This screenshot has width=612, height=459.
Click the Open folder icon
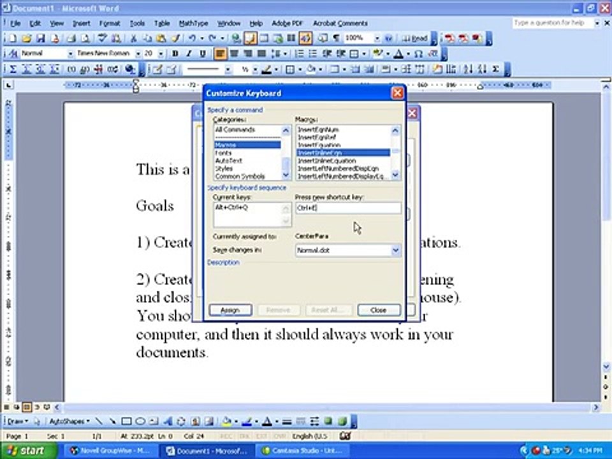(x=27, y=38)
